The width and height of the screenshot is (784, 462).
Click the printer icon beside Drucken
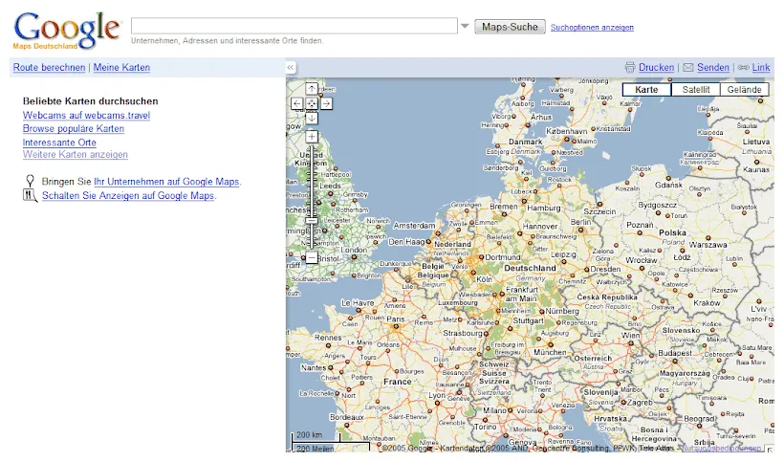click(630, 68)
